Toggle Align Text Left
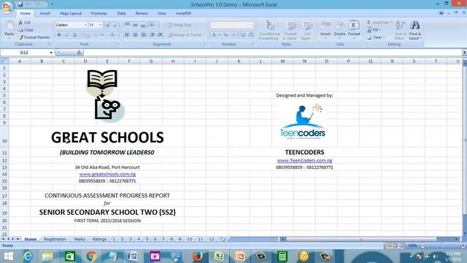This screenshot has width=467, height=263. coord(127,35)
